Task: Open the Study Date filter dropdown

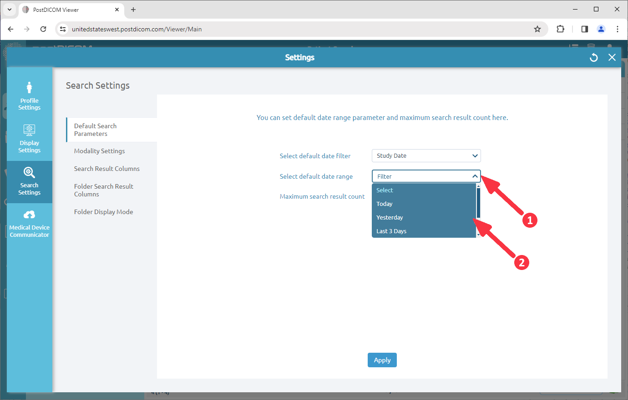Action: click(x=426, y=155)
